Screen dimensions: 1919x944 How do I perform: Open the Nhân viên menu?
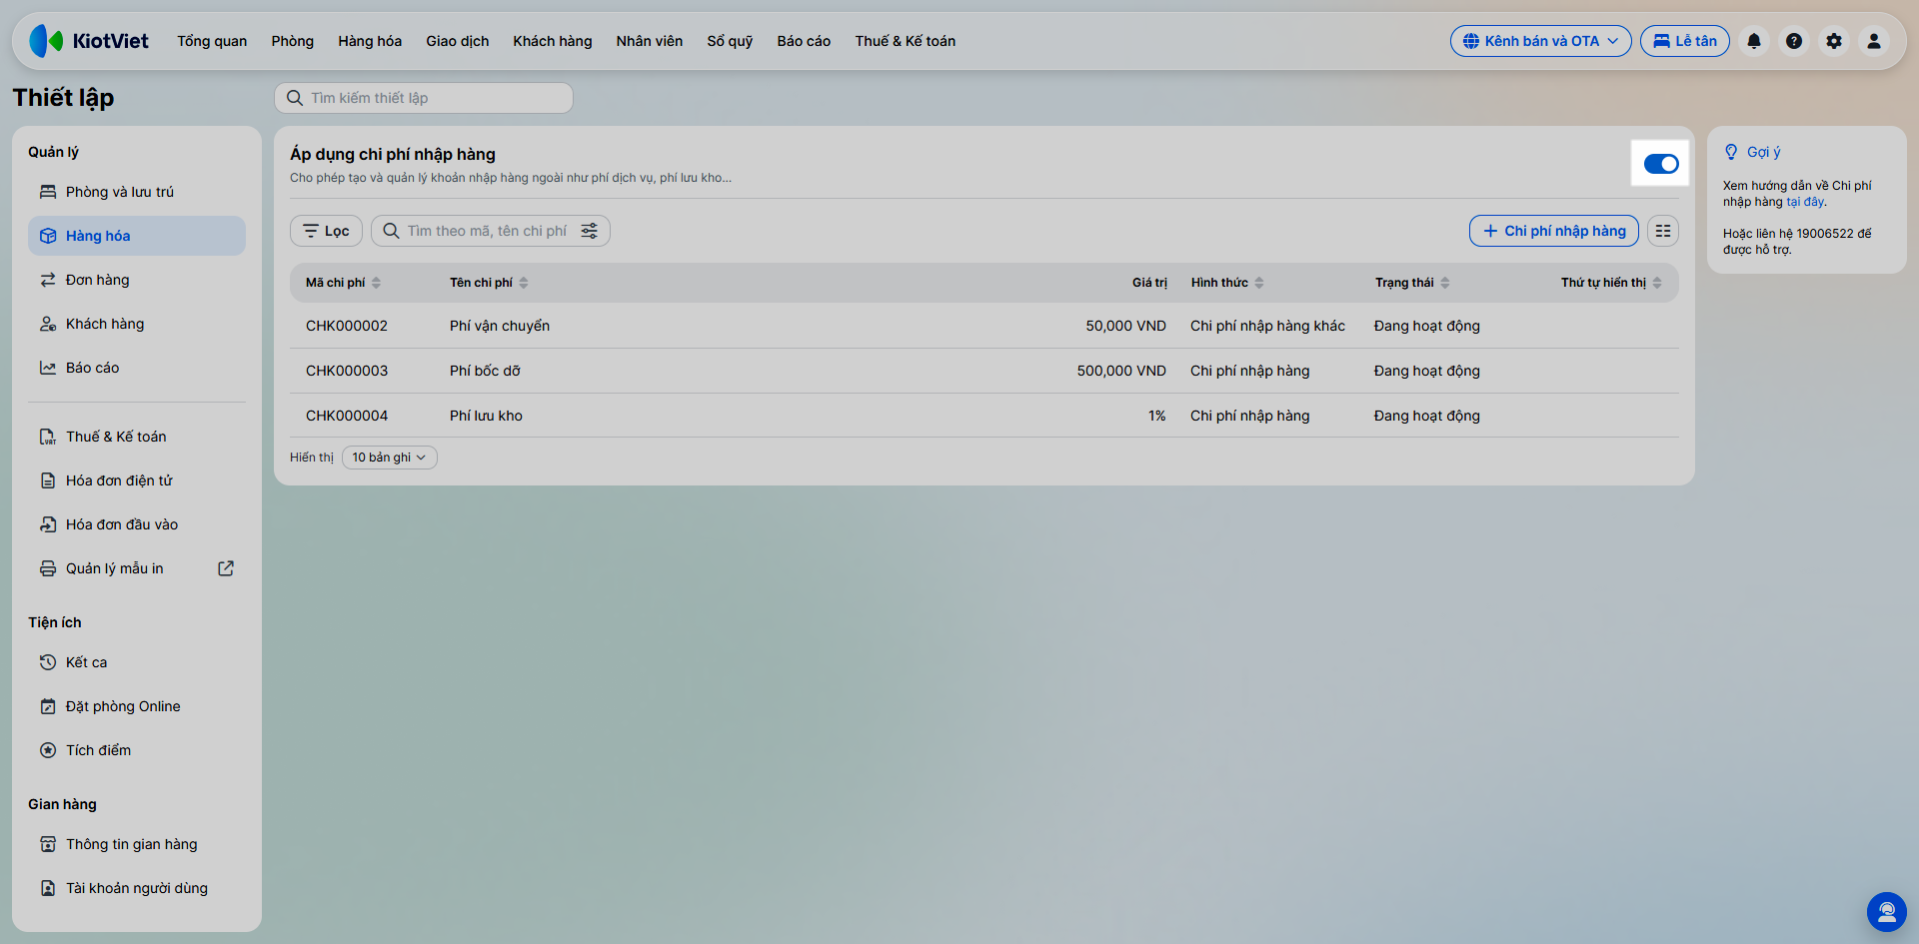point(650,41)
